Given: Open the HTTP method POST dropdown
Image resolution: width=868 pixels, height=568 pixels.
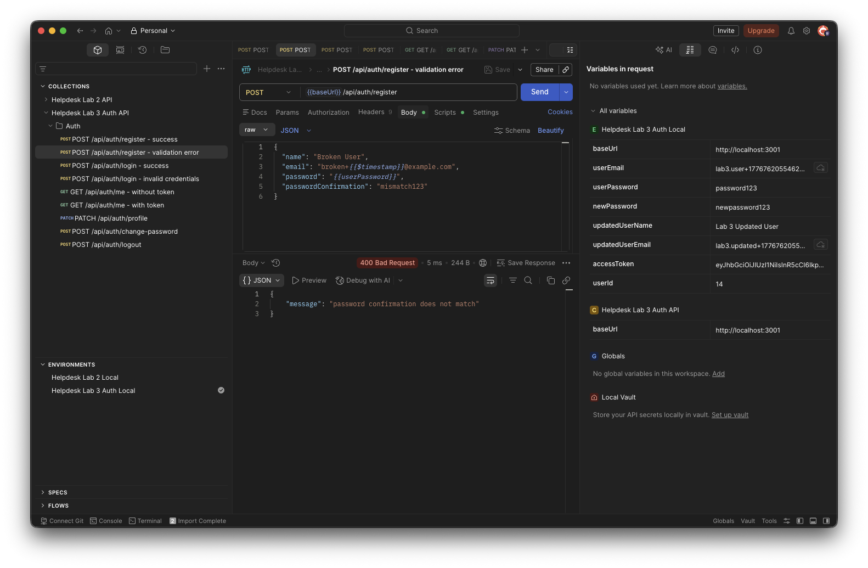Looking at the screenshot, I should (x=269, y=92).
